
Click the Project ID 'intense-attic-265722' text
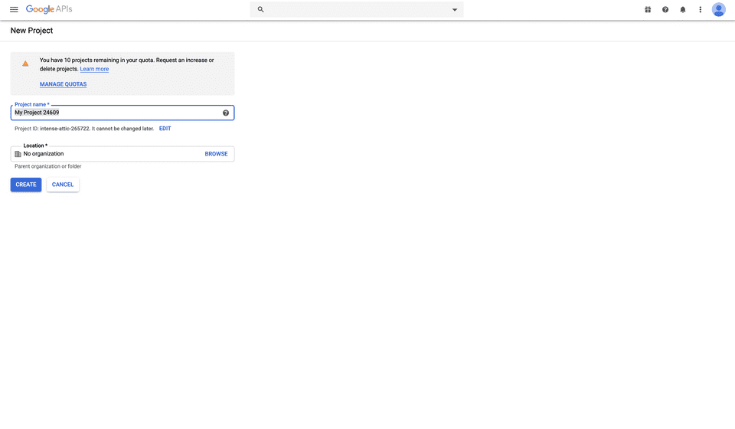[64, 129]
